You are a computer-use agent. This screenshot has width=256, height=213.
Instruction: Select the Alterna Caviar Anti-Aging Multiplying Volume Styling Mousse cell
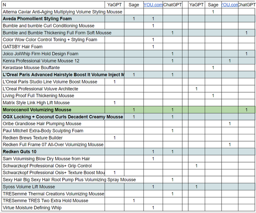[x=63, y=12]
